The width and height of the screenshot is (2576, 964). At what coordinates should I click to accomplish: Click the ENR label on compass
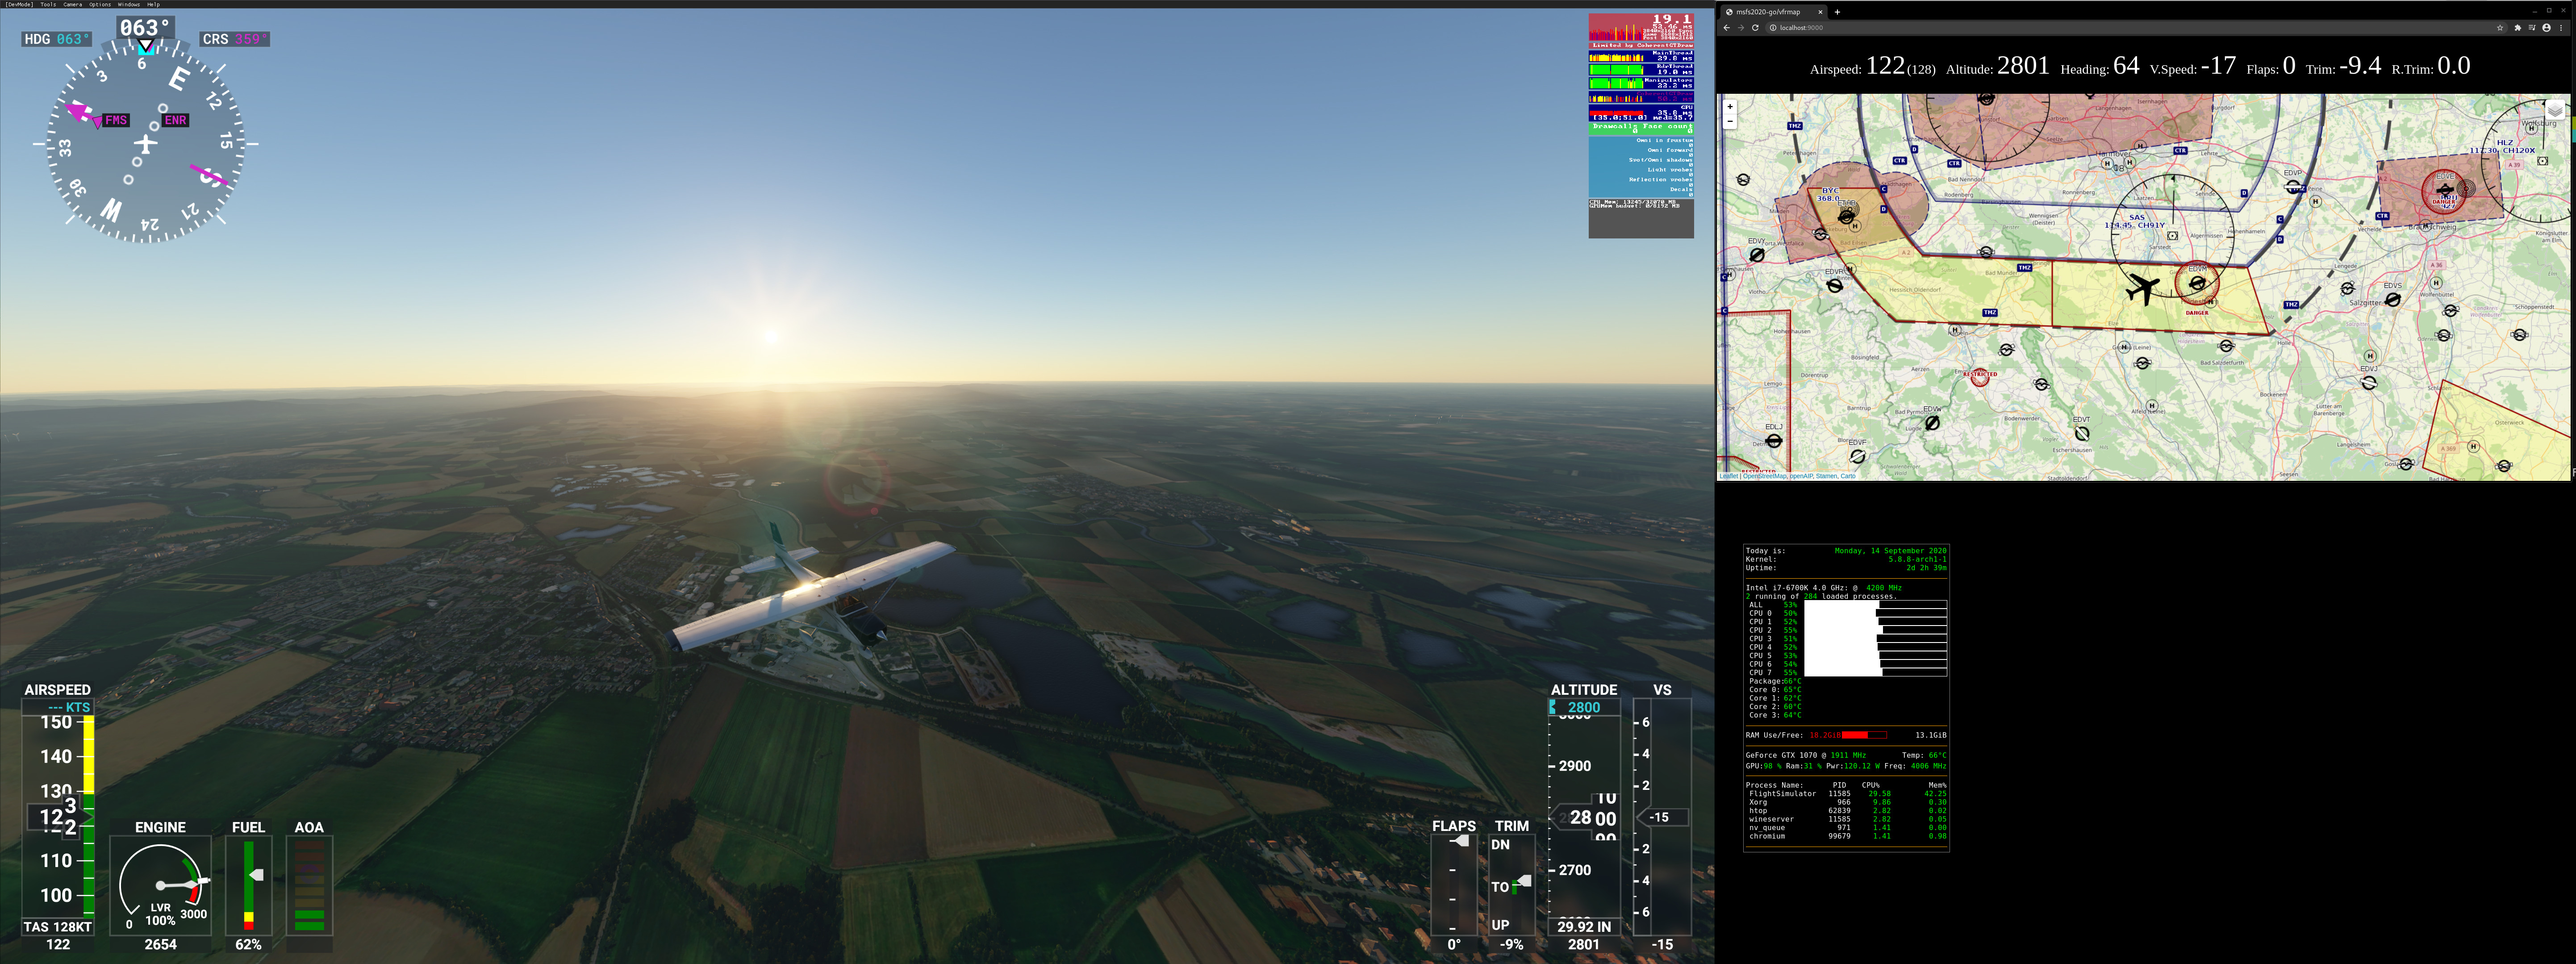coord(175,120)
